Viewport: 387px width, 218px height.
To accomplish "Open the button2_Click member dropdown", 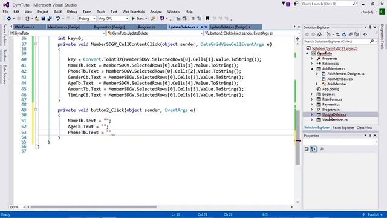I will pyautogui.click(x=252, y=33).
